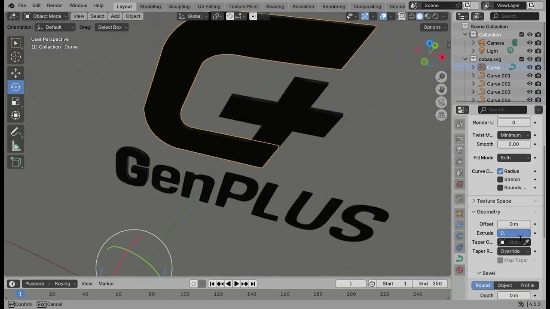Open the Options dropdown
The height and width of the screenshot is (309, 550).
(435, 27)
